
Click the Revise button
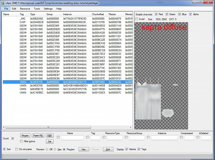(25, 135)
